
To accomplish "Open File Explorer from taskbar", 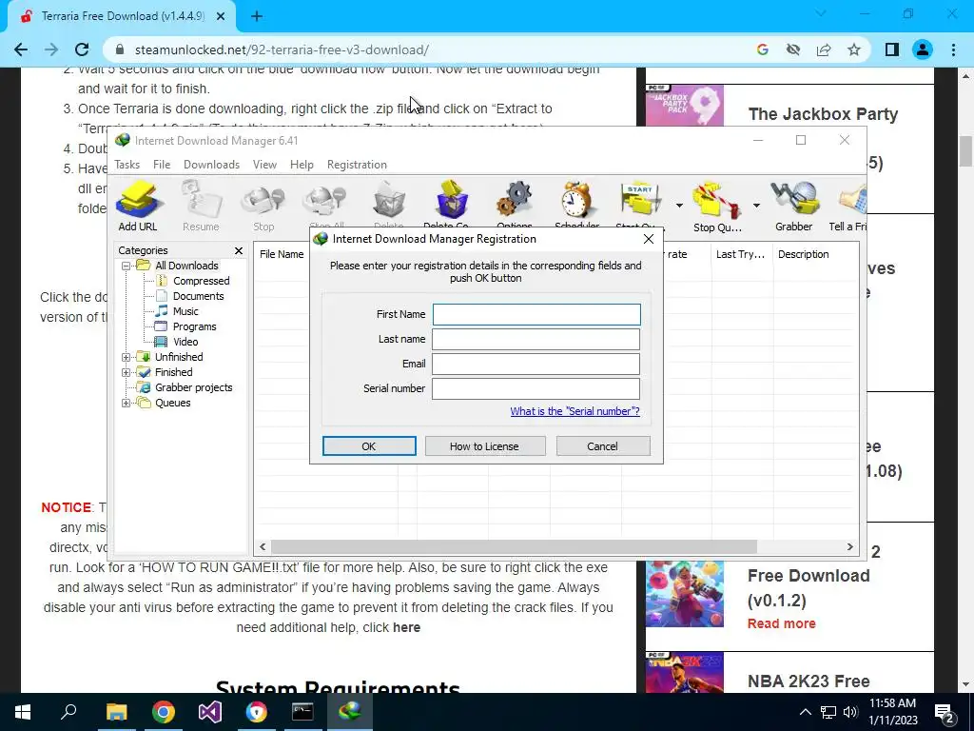I will [116, 712].
